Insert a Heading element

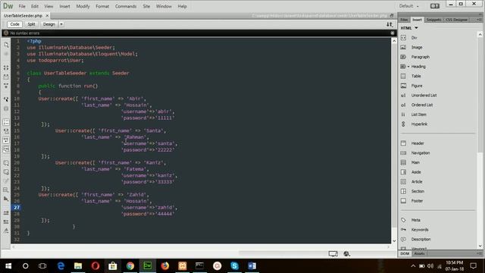click(x=418, y=67)
